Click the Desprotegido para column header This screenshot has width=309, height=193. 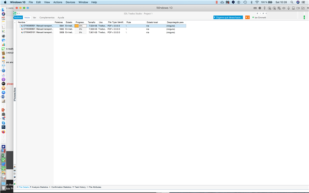(175, 22)
